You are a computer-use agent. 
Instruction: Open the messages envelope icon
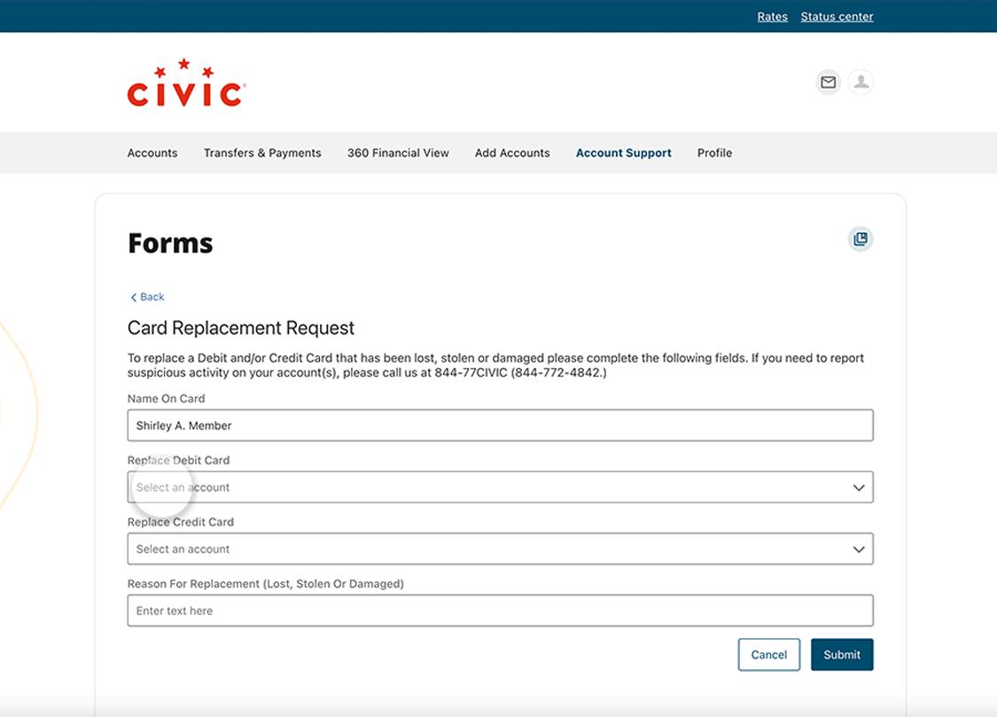tap(828, 82)
